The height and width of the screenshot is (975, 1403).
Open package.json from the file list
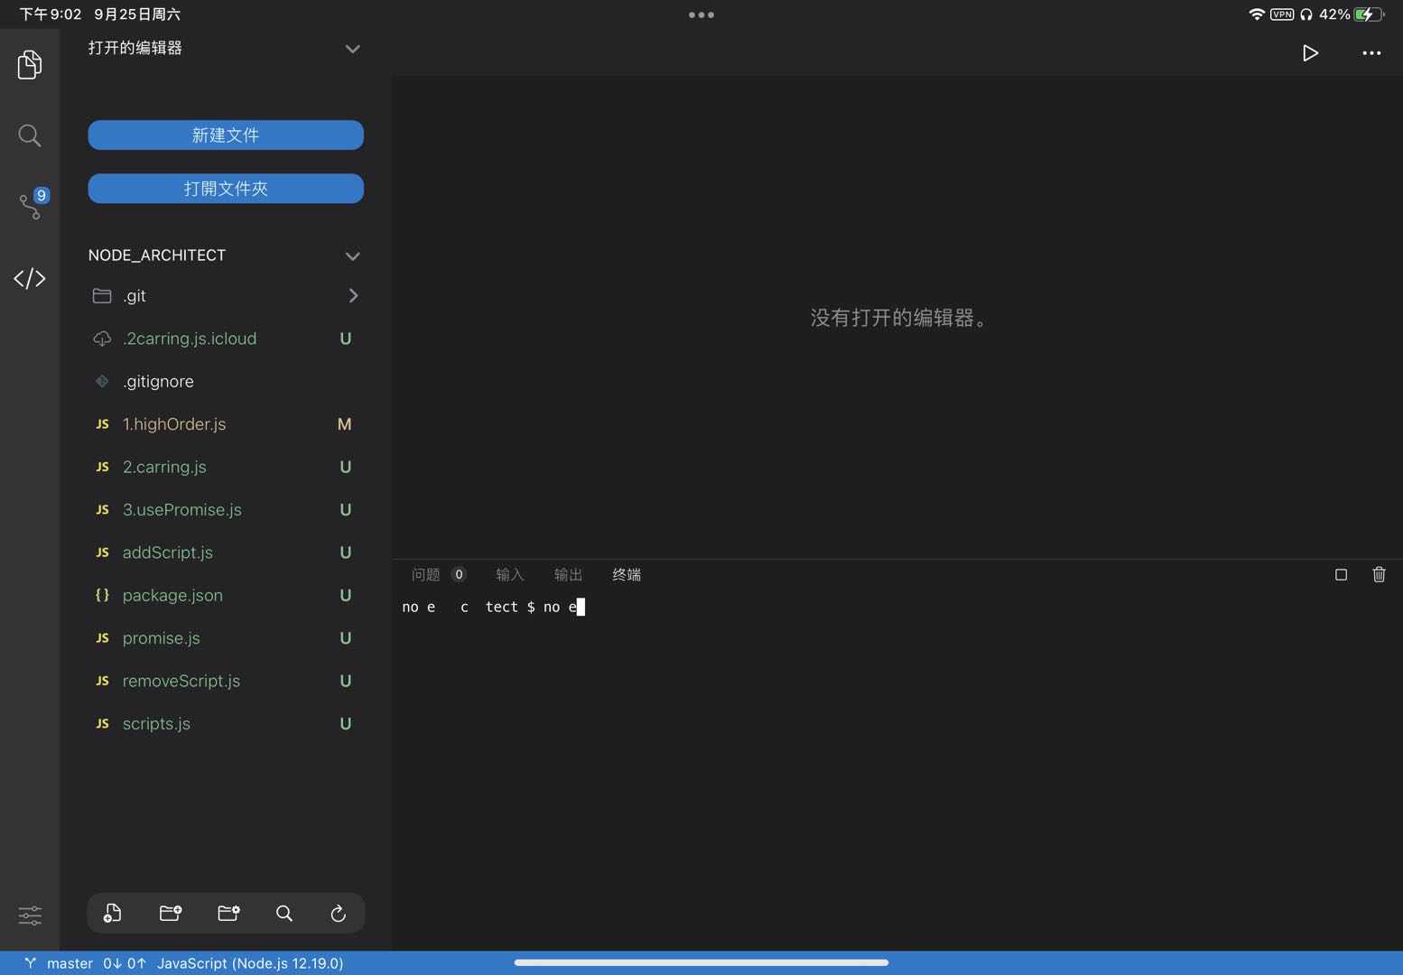172,595
